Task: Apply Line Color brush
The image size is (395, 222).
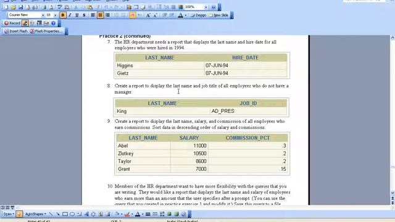Action: pos(127,214)
